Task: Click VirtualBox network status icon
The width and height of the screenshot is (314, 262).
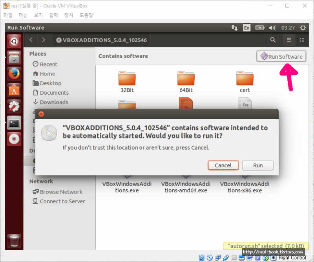Action: 218,258
